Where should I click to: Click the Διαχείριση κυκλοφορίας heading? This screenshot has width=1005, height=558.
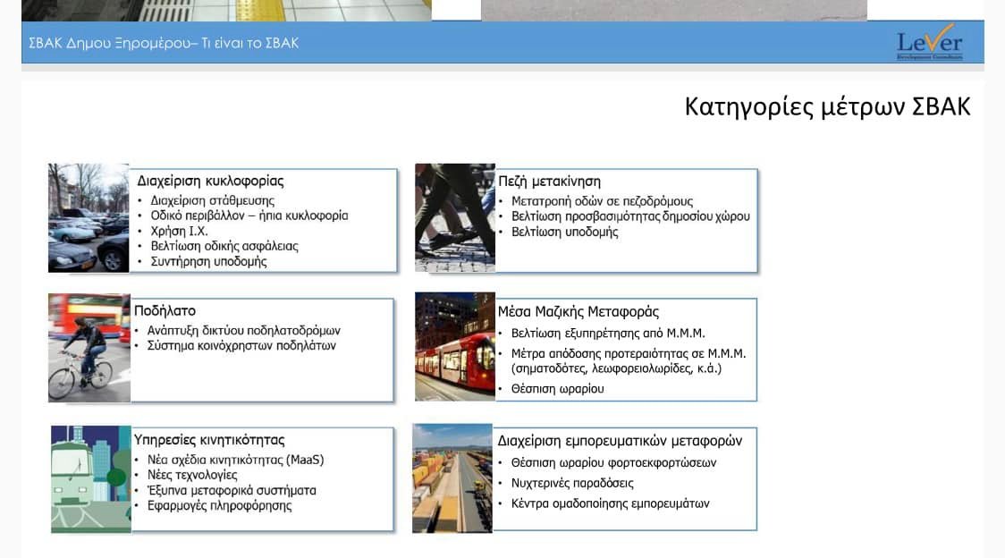(x=210, y=181)
